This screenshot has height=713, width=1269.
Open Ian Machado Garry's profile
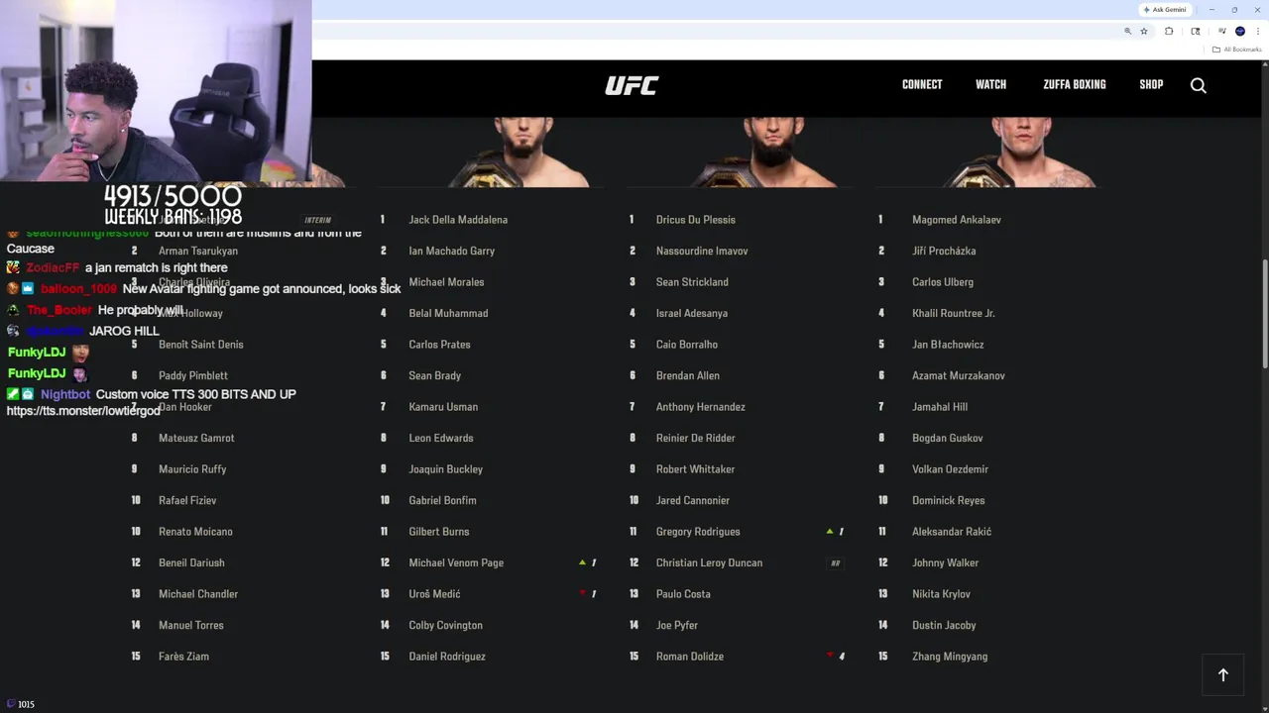[451, 251]
